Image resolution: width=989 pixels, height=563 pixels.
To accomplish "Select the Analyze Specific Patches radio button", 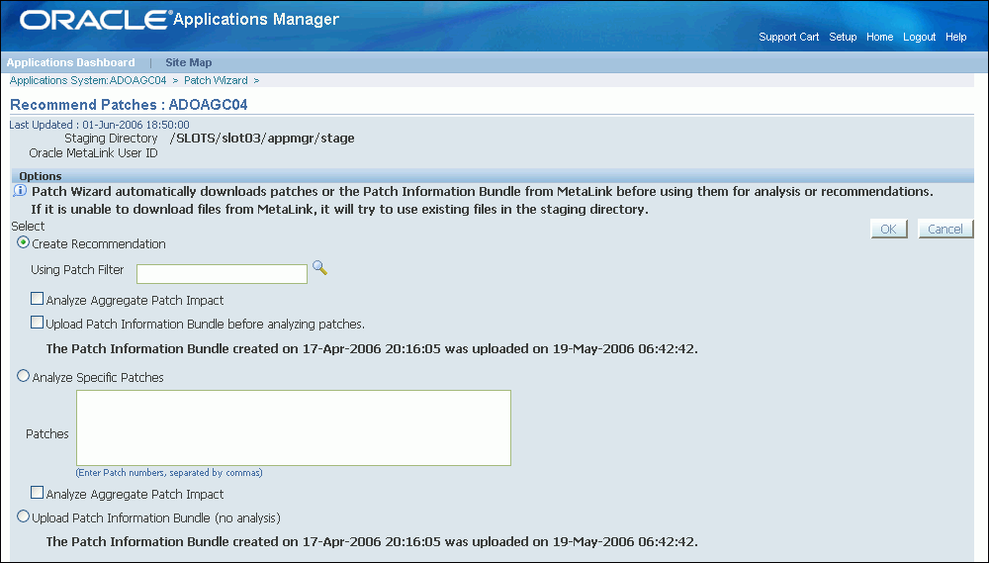I will (24, 376).
